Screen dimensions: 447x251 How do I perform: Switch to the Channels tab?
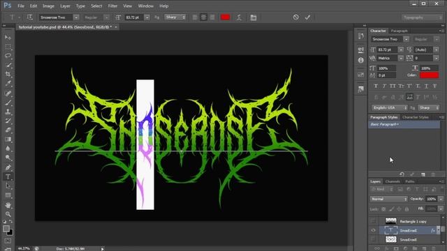click(x=393, y=181)
